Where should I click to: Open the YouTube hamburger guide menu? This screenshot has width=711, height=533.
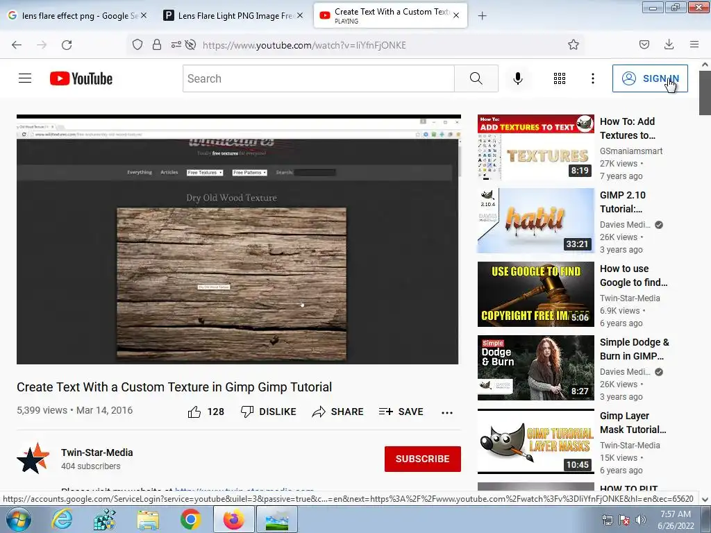[x=25, y=78]
